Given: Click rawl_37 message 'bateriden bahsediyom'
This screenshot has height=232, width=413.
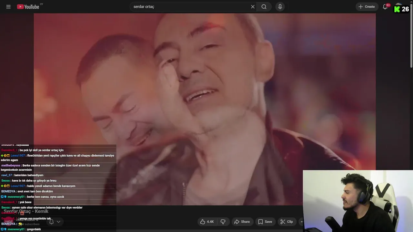Looking at the screenshot, I should 22,175.
